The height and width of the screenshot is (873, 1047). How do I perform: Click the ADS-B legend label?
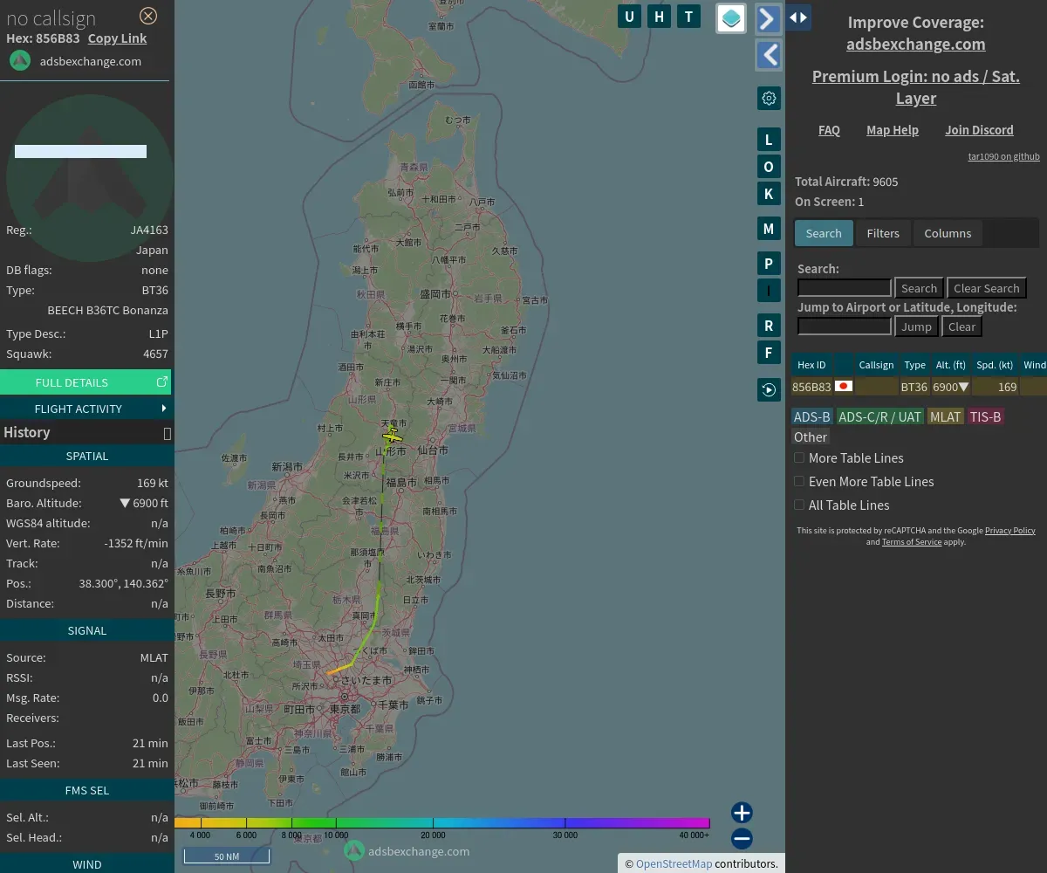812,416
